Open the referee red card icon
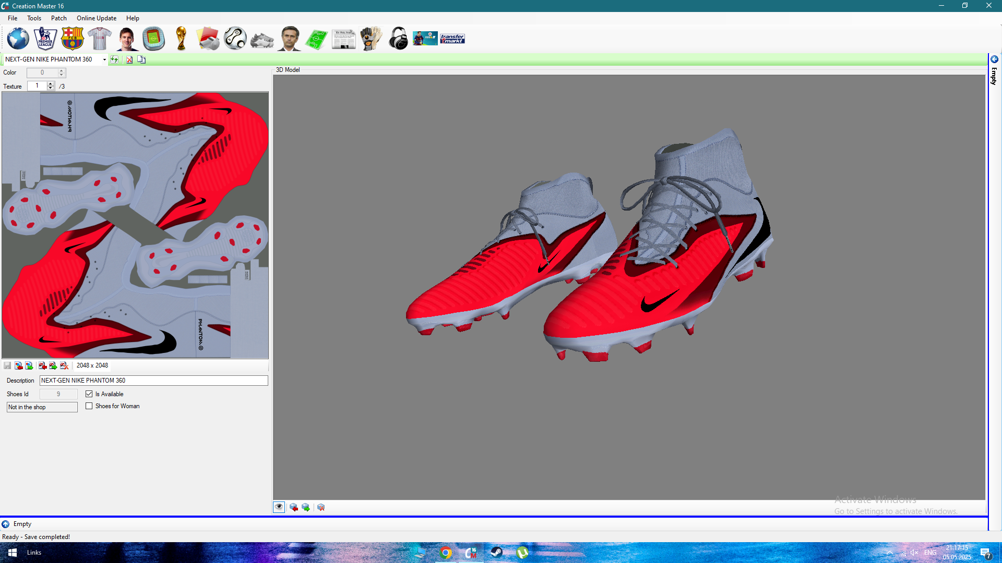Viewport: 1002px width, 563px height. 208,39
